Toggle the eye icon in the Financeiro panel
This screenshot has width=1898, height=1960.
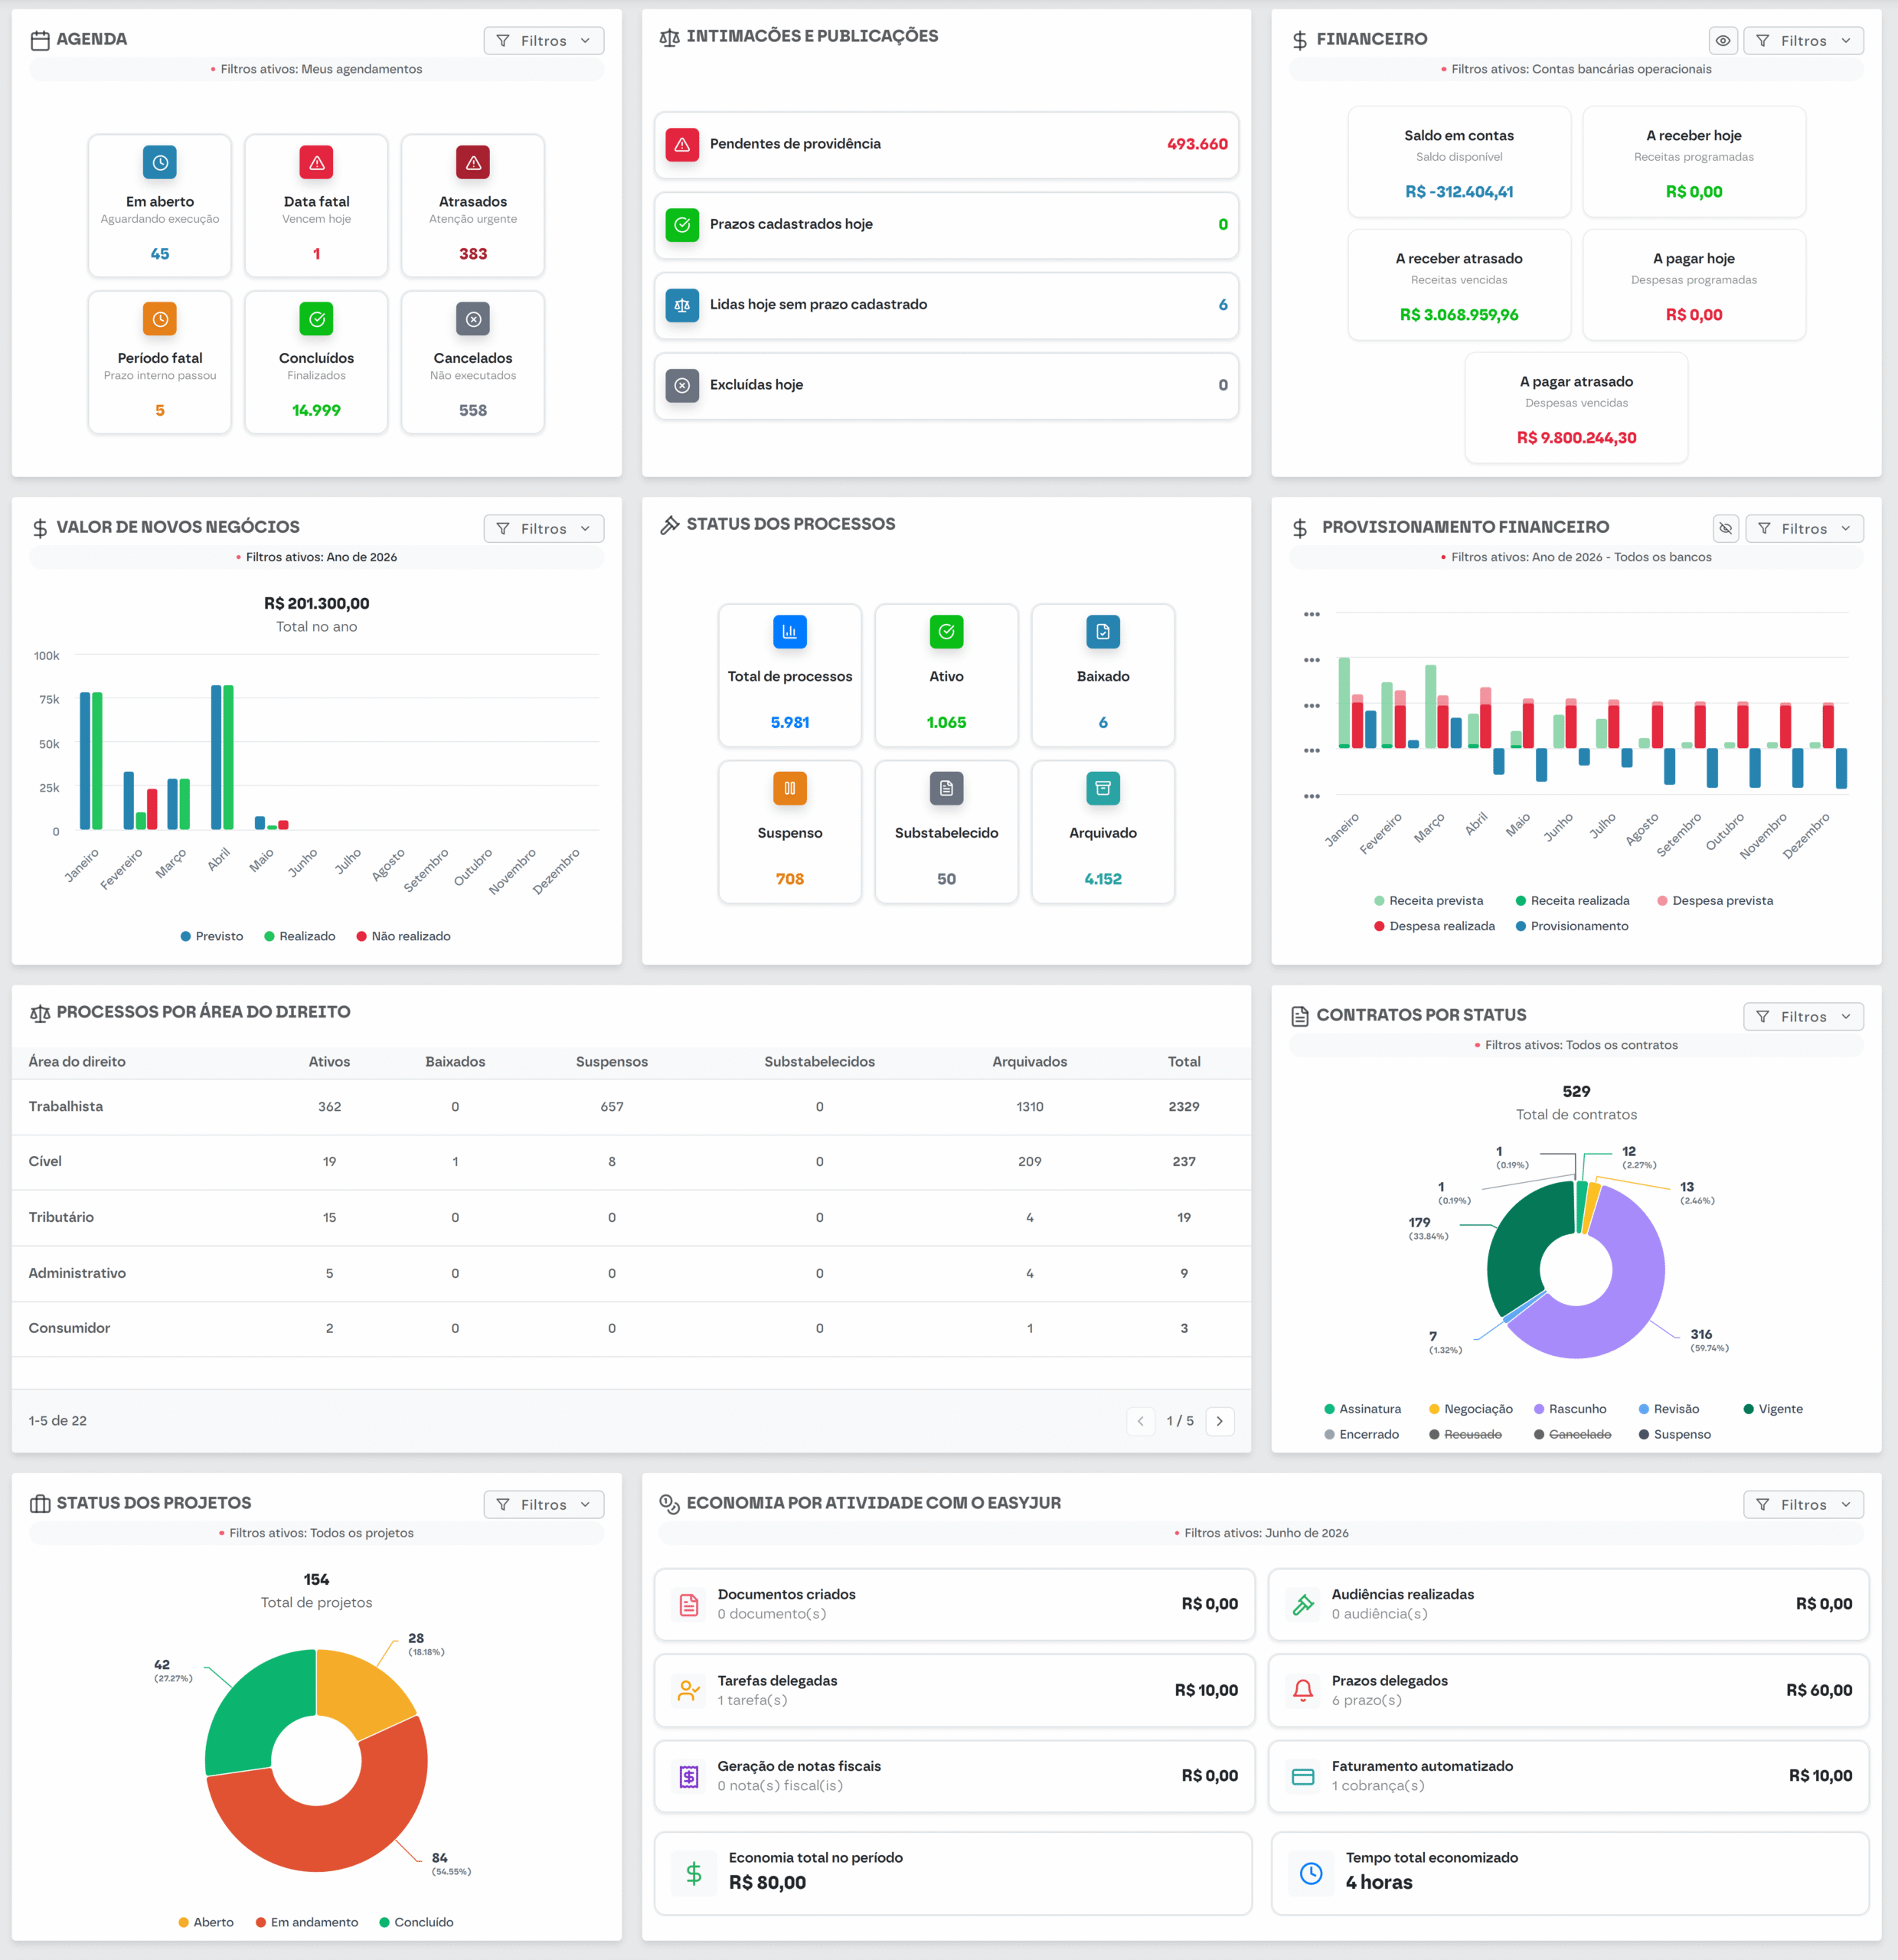(1723, 41)
